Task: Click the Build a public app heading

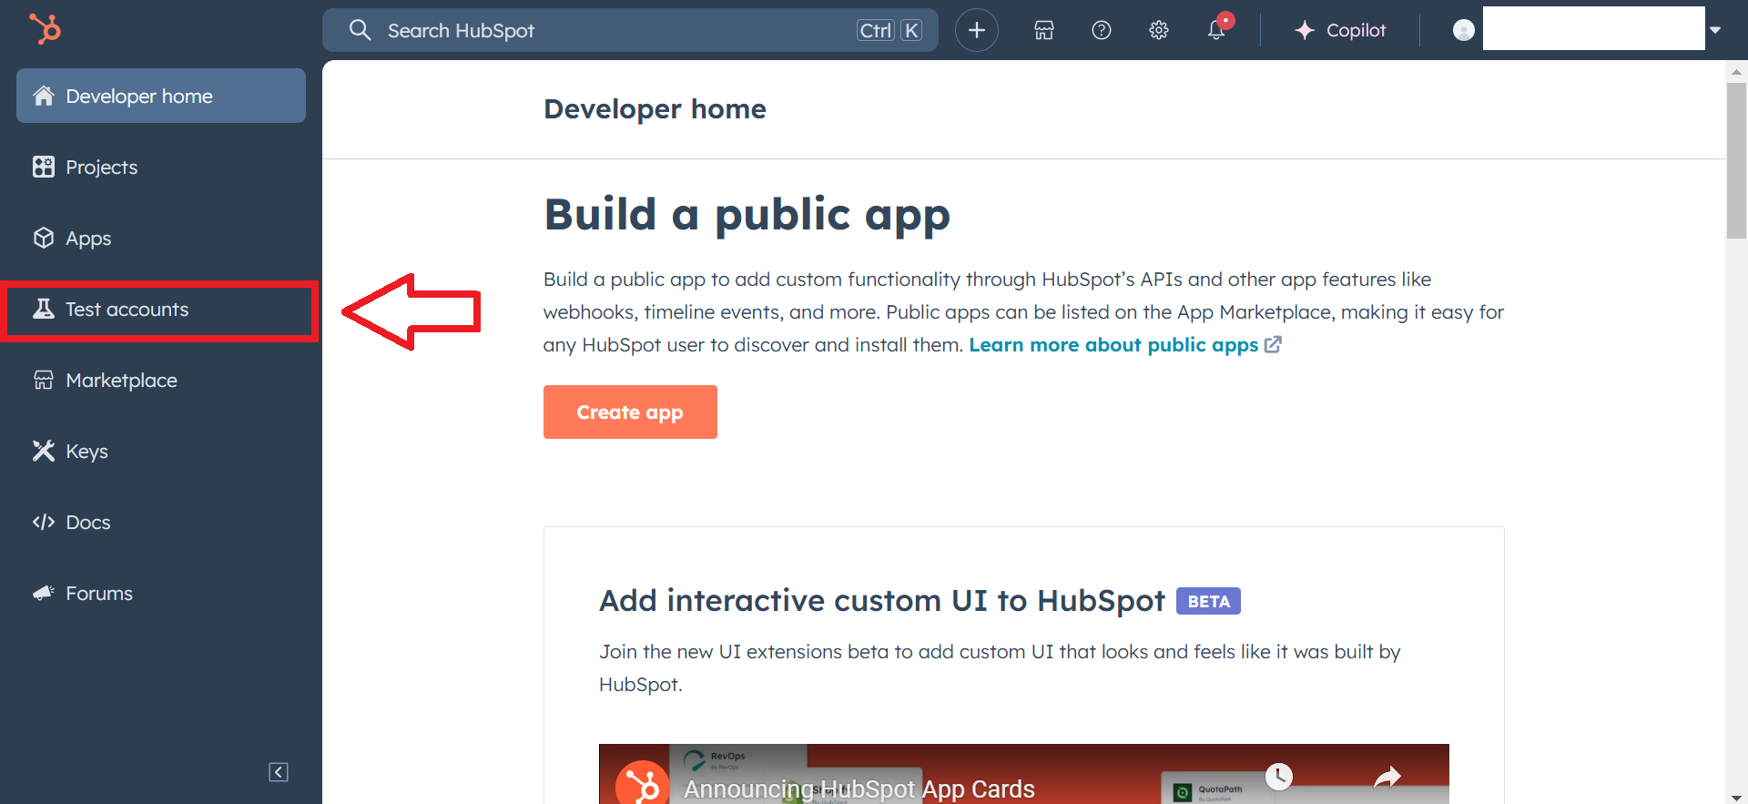Action: [747, 216]
